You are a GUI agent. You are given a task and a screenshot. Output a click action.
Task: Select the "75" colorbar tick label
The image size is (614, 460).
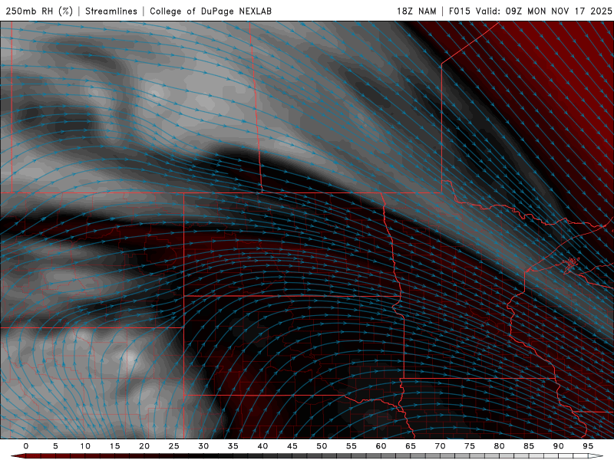[x=470, y=446]
